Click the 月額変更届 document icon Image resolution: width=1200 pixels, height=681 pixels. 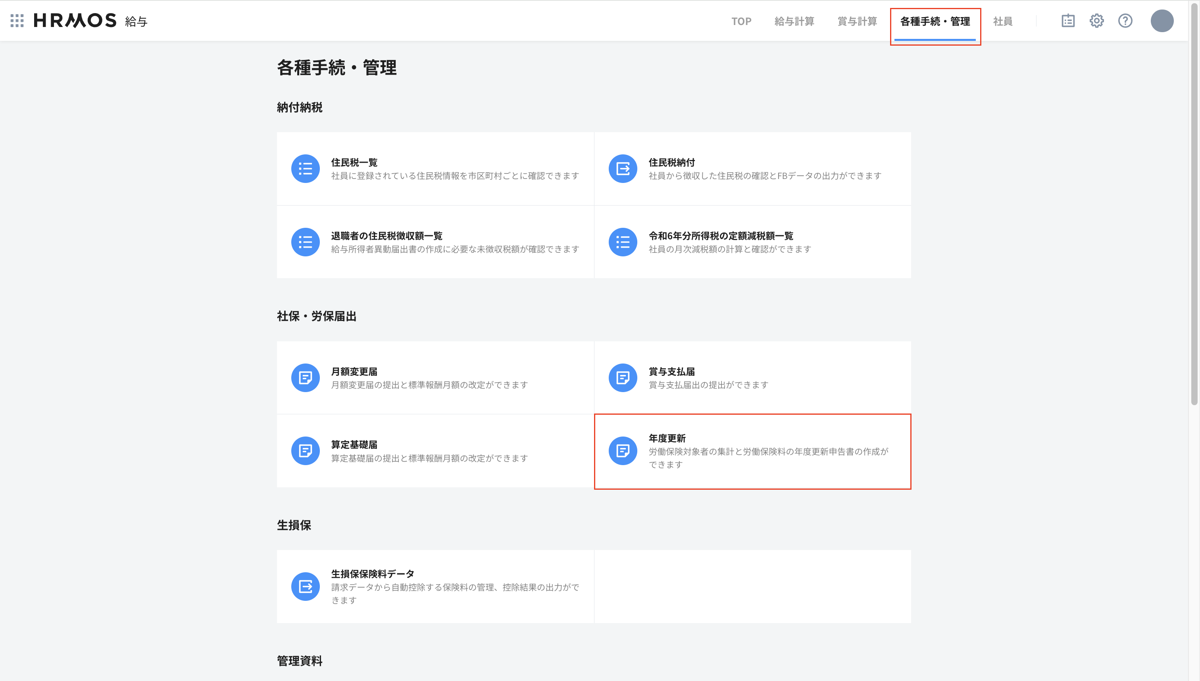pyautogui.click(x=306, y=377)
